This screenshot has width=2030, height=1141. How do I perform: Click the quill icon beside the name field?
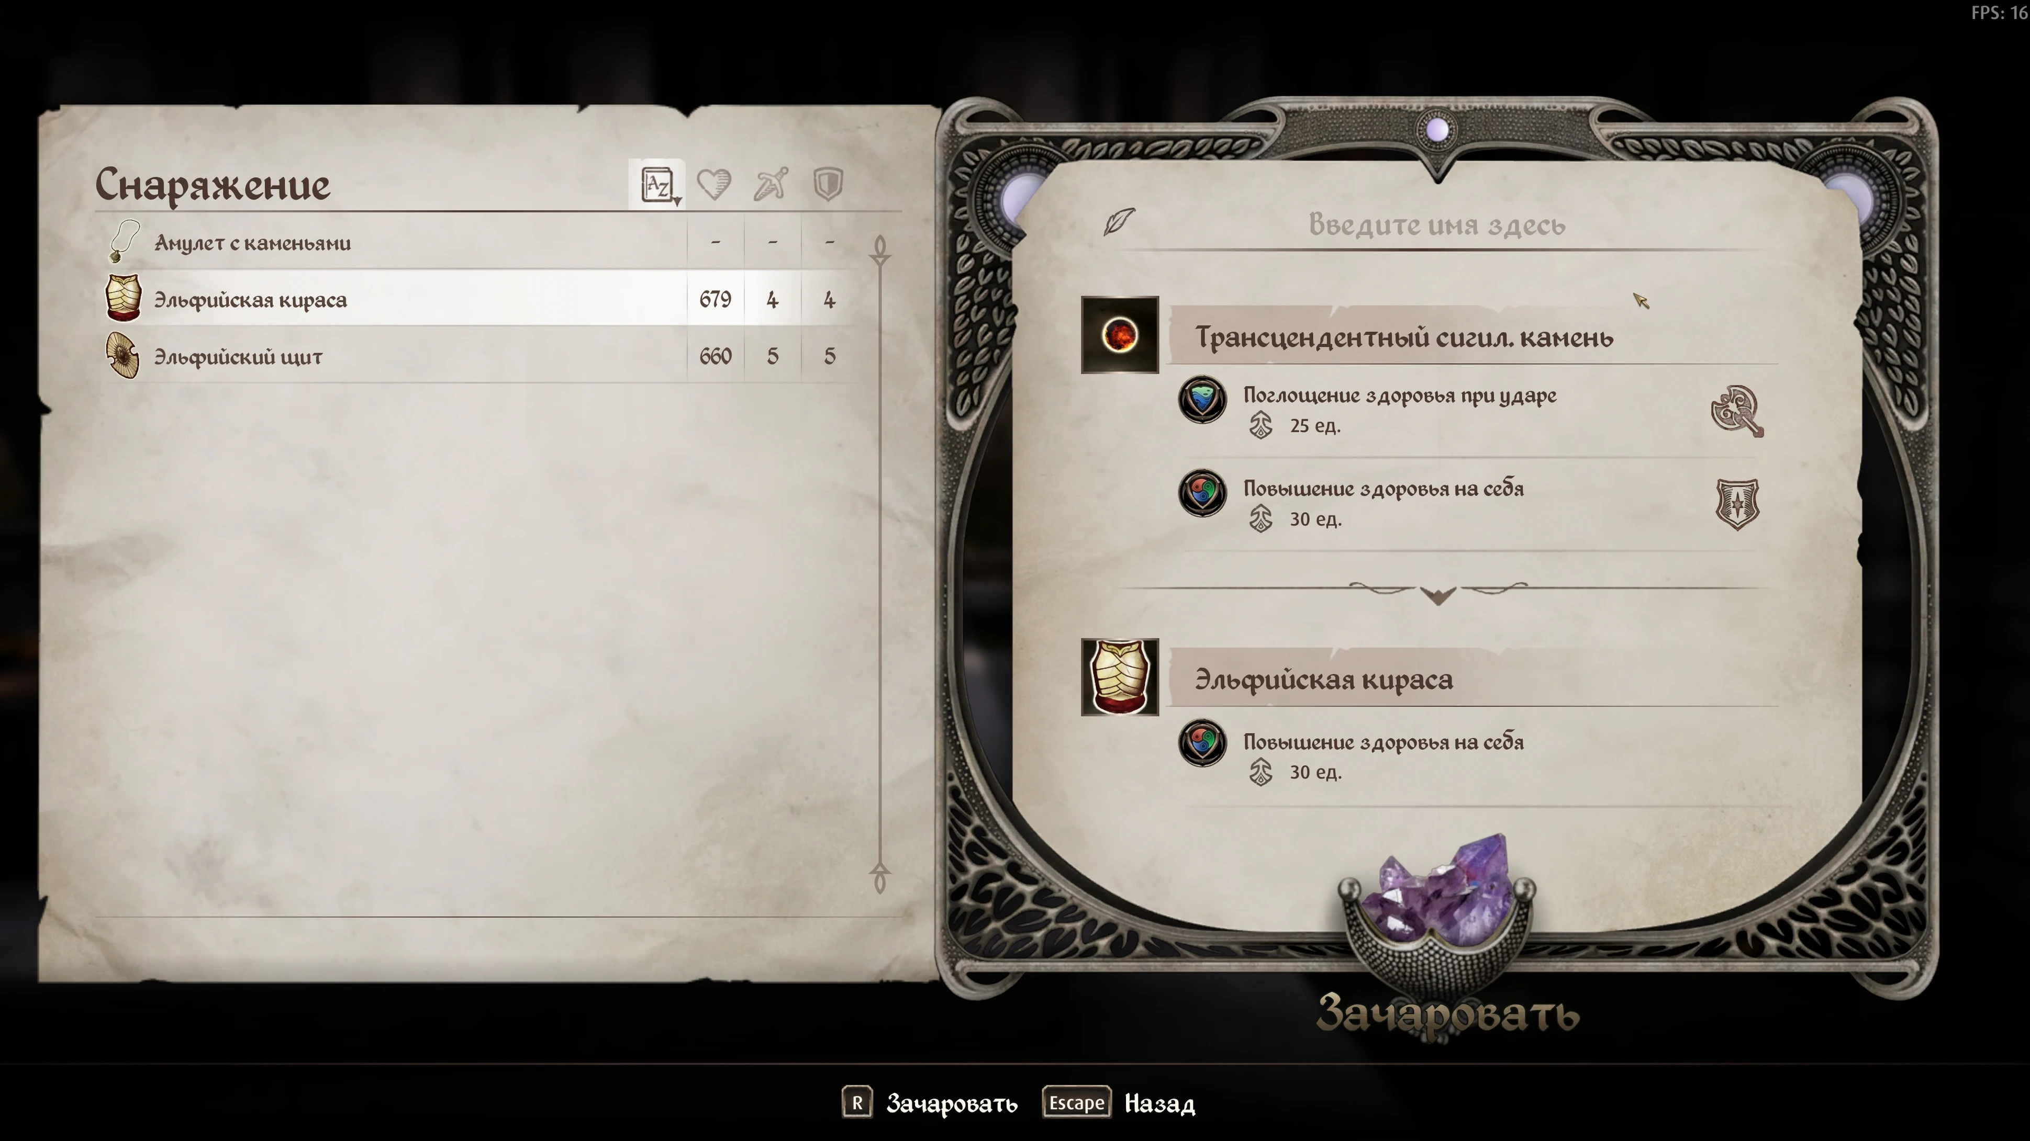click(1119, 221)
